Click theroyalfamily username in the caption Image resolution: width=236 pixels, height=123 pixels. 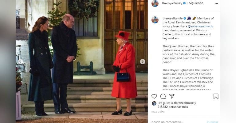pos(172,18)
